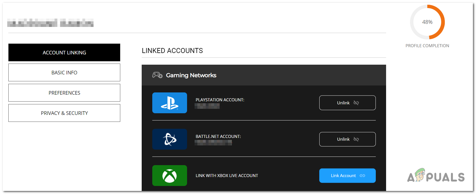Unlink the PlayStation account
This screenshot has height=194, width=476.
(x=347, y=103)
